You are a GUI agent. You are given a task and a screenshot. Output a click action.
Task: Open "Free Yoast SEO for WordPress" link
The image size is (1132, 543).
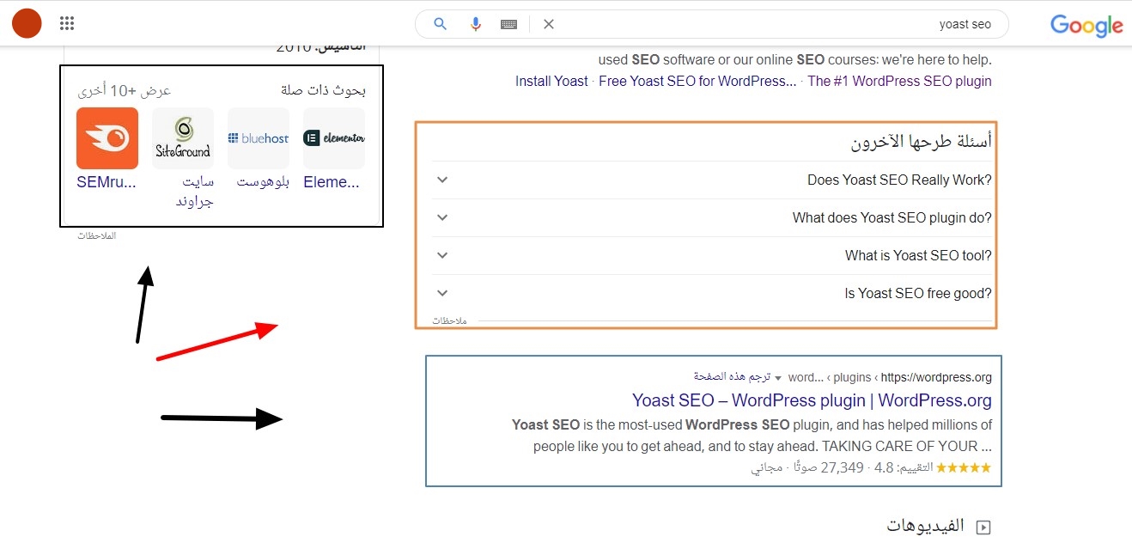click(697, 82)
